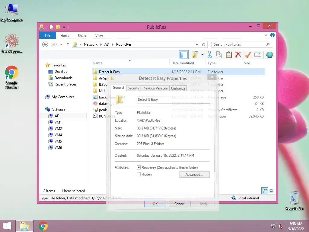
Task: Click Cancel in the Properties dialog
Action: (x=180, y=204)
